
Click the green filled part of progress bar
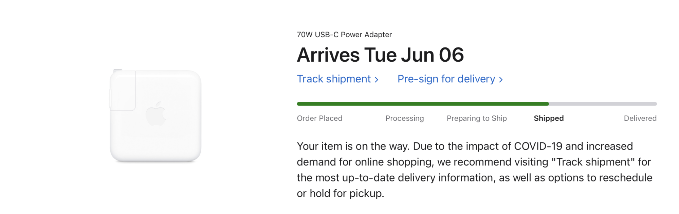(x=423, y=104)
